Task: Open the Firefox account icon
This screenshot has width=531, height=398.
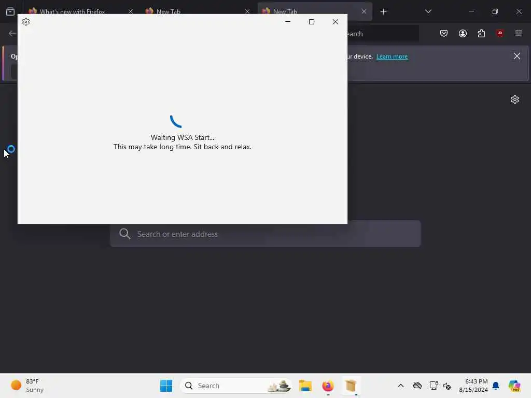Action: [x=463, y=33]
